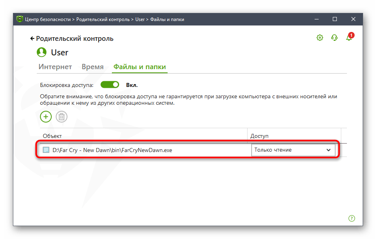The height and width of the screenshot is (239, 376).
Task: Click the Доступ column header
Action: (x=259, y=136)
